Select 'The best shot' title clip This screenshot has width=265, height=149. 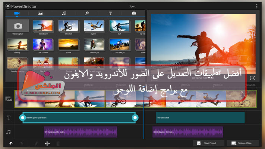pyautogui.click(x=200, y=118)
